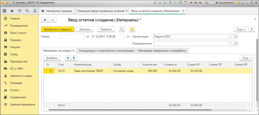Open the History clock icon
The height and width of the screenshot is (115, 259).
pyautogui.click(x=19, y=11)
